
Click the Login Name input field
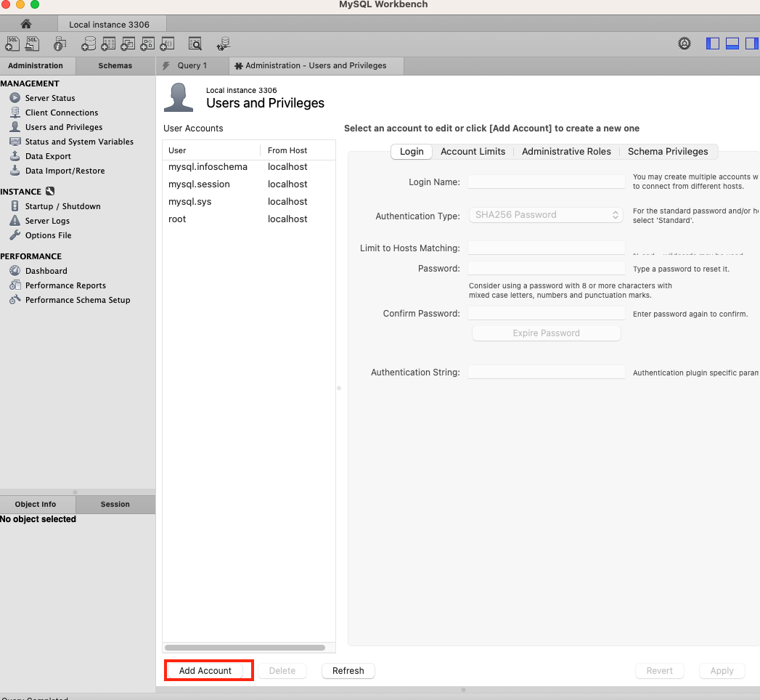pos(547,182)
